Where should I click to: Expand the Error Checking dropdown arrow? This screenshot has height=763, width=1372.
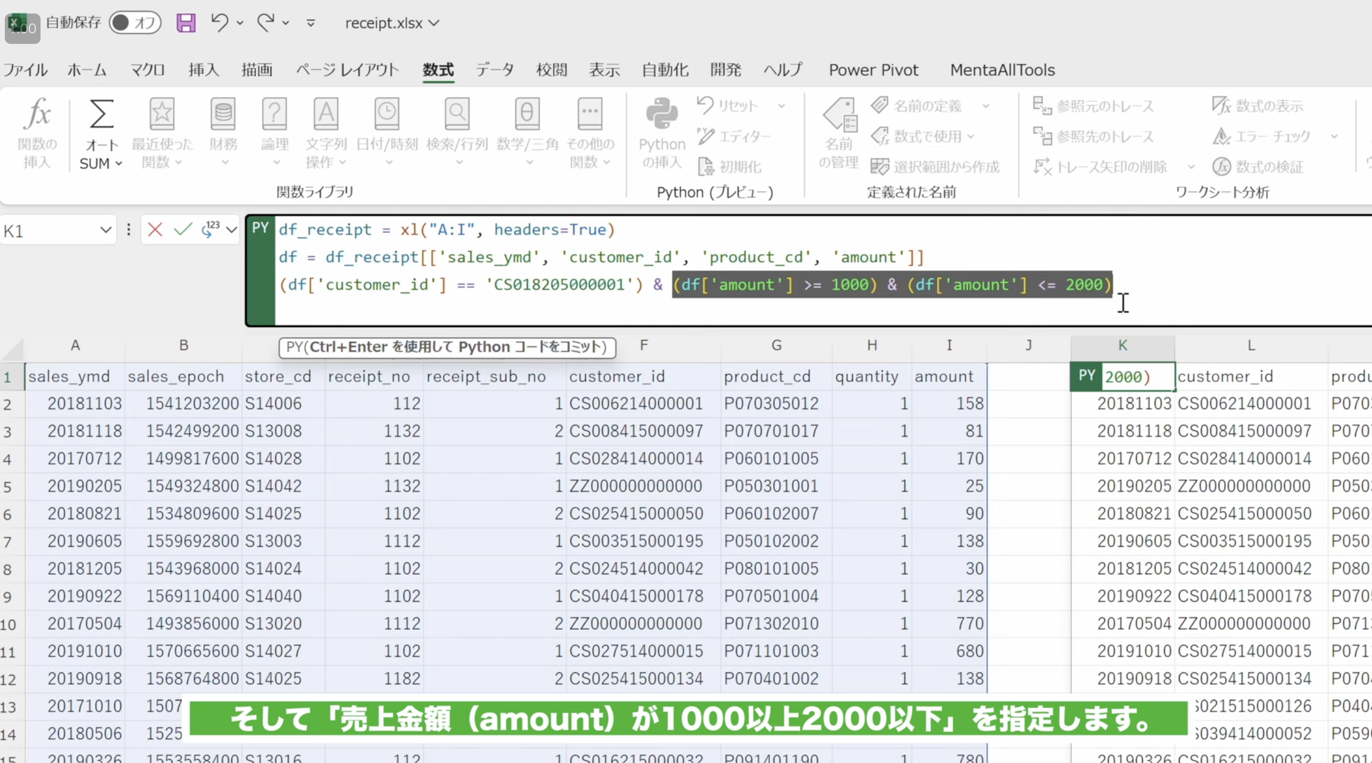1334,136
